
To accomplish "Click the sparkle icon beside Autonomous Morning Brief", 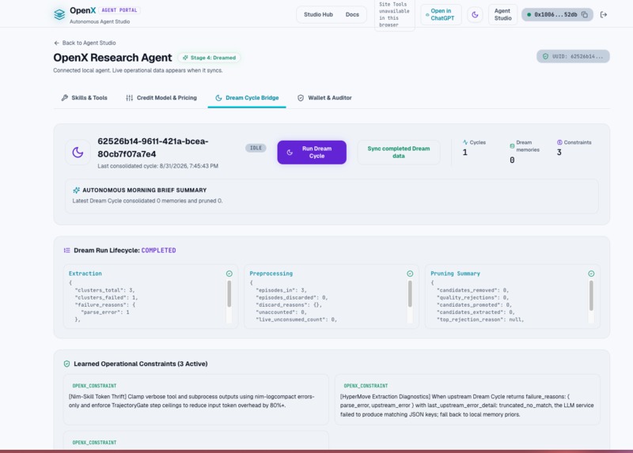I will tap(76, 190).
